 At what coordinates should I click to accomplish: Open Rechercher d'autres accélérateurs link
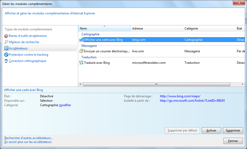29,138
